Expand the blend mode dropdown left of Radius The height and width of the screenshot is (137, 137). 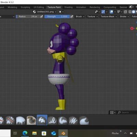[x=8, y=16]
